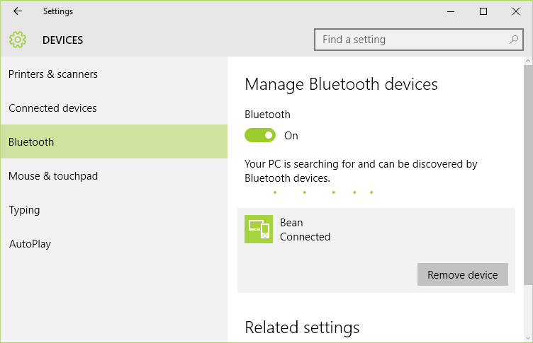Go back using the arrow icon

click(18, 11)
